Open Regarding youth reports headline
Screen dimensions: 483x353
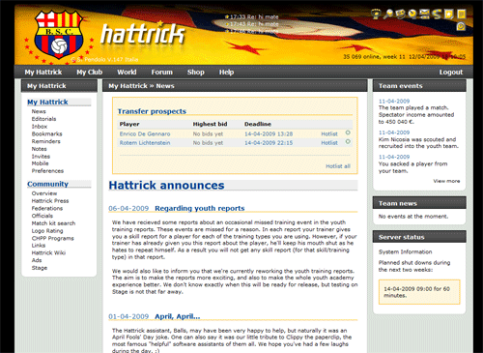point(200,208)
